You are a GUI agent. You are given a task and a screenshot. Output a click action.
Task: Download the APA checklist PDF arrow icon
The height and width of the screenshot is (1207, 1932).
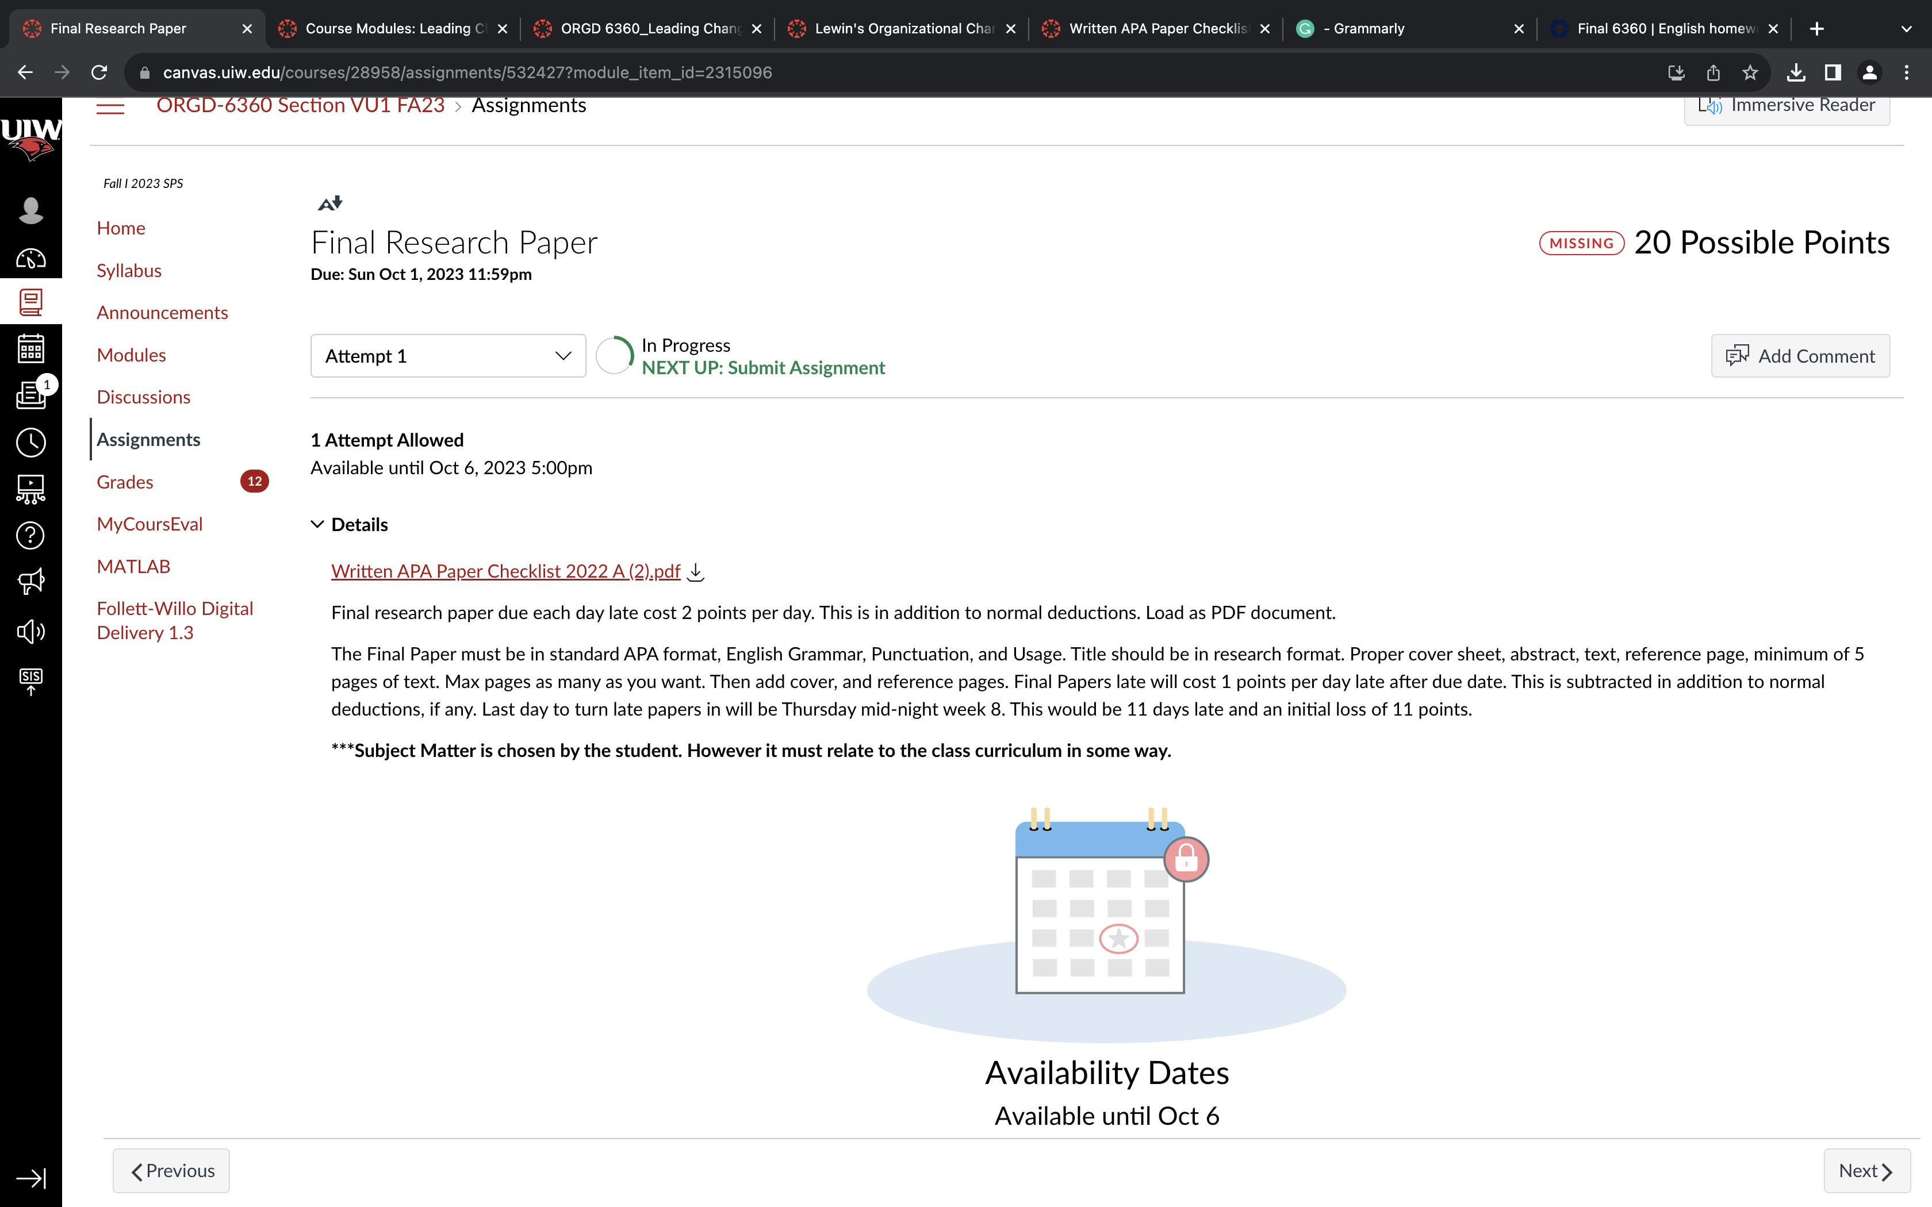pos(696,571)
